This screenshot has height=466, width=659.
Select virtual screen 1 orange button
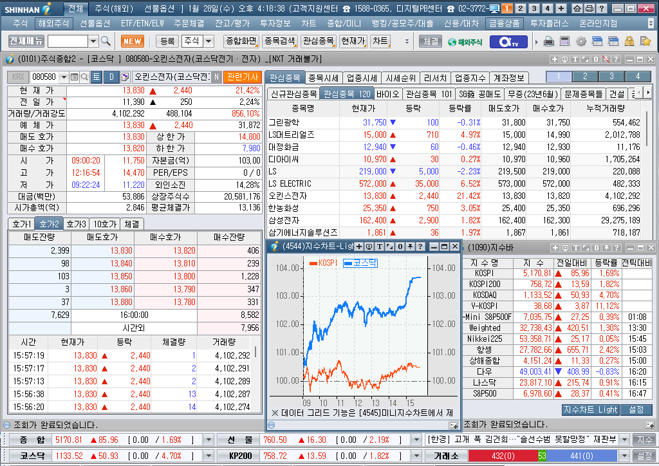pyautogui.click(x=507, y=8)
